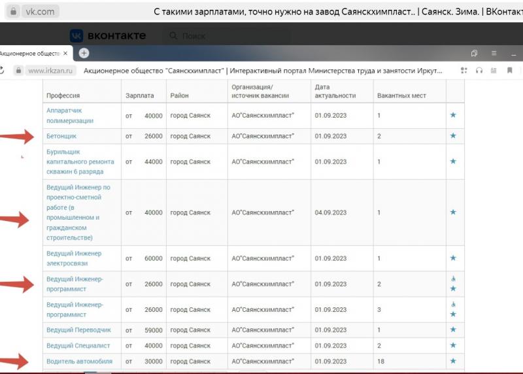
Task: Accessibility icon for Инженер-программист row with 3 vacancies
Action: tap(453, 304)
